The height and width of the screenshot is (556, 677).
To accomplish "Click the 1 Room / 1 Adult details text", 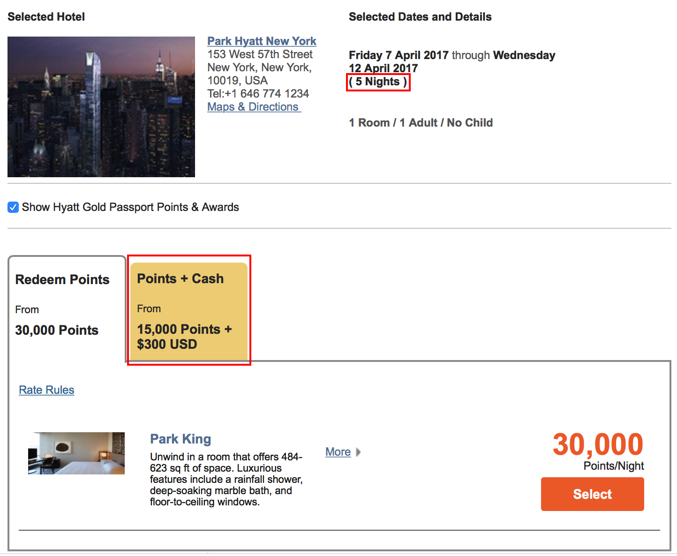I will coord(421,122).
